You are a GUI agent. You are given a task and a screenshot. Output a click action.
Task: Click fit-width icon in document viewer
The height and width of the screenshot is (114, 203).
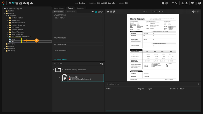coord(108,12)
